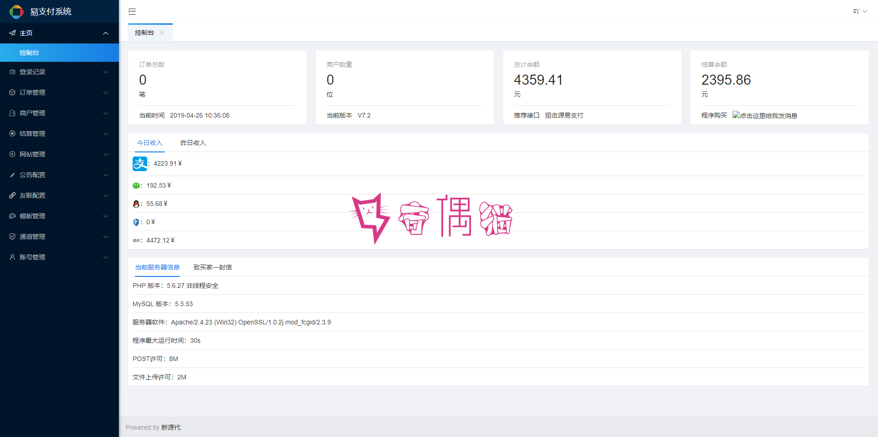Expand 结算管理 menu chevron
Screen dimensions: 878x437
(106, 134)
